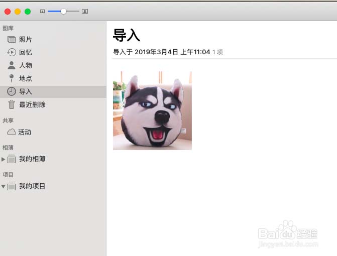The height and width of the screenshot is (256, 337).
Task: Select the 人物 sidebar label
Action: (x=26, y=65)
